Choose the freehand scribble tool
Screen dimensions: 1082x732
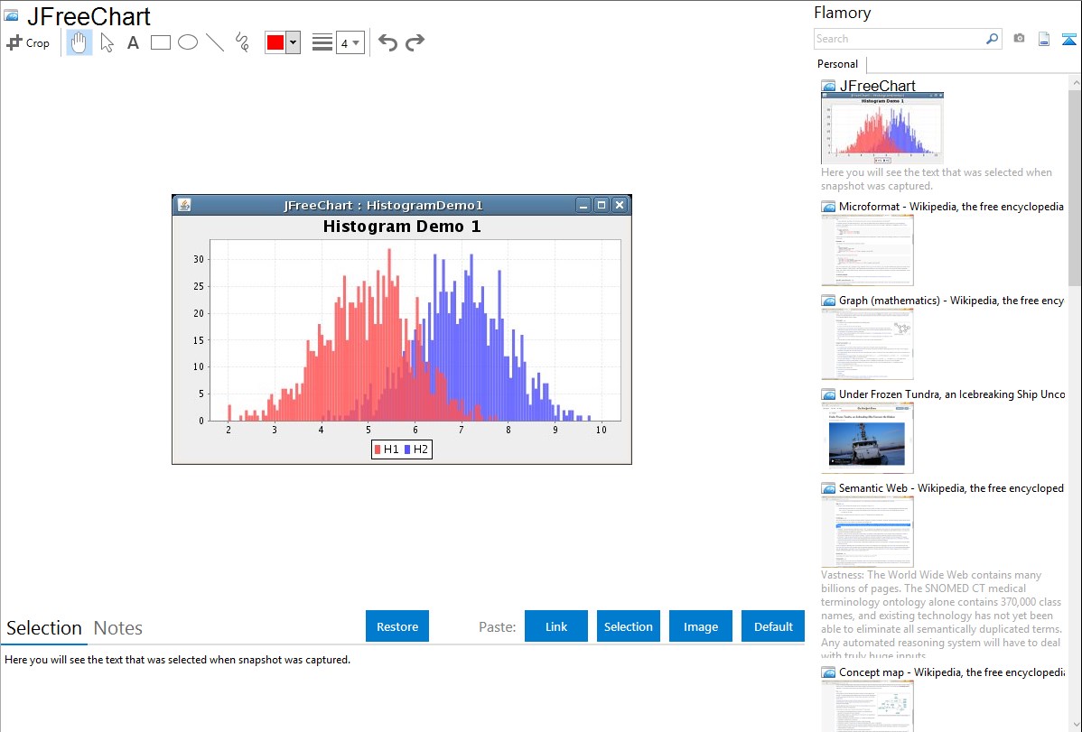[x=242, y=42]
